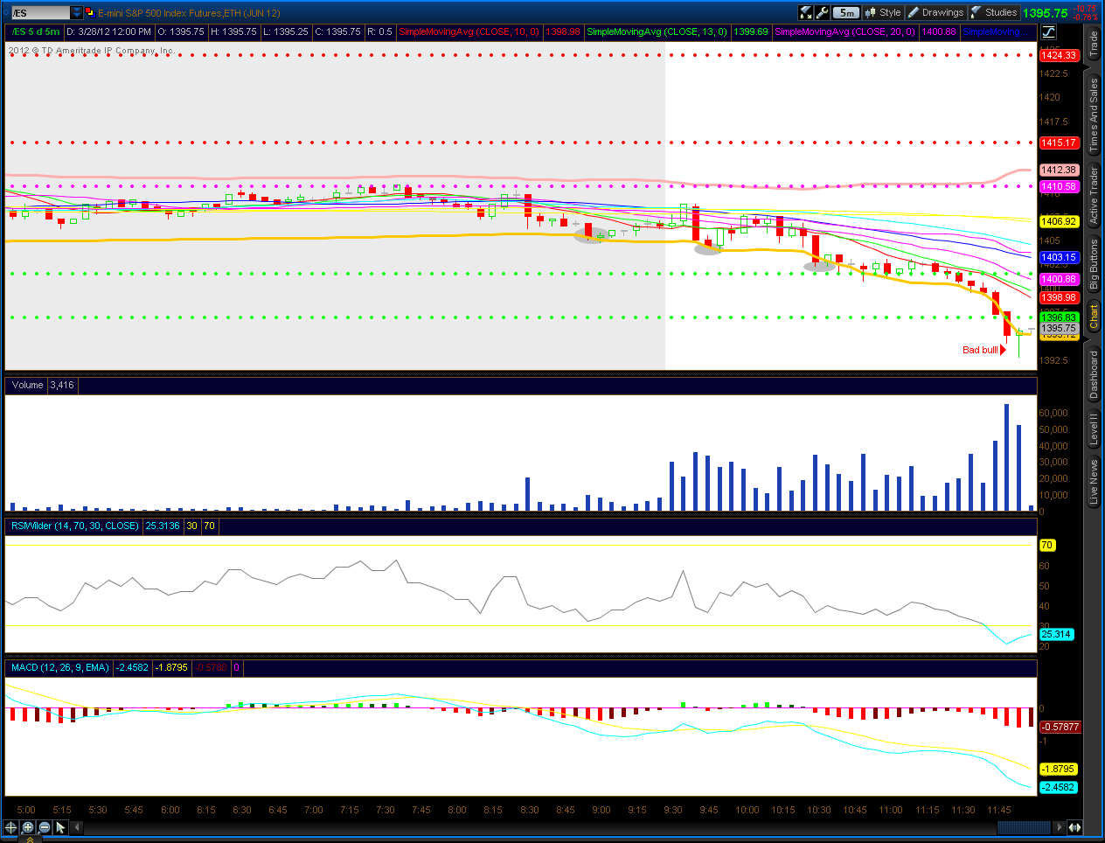This screenshot has height=843, width=1105.
Task: Click the MACD value -2.4582 in the header
Action: (x=133, y=667)
